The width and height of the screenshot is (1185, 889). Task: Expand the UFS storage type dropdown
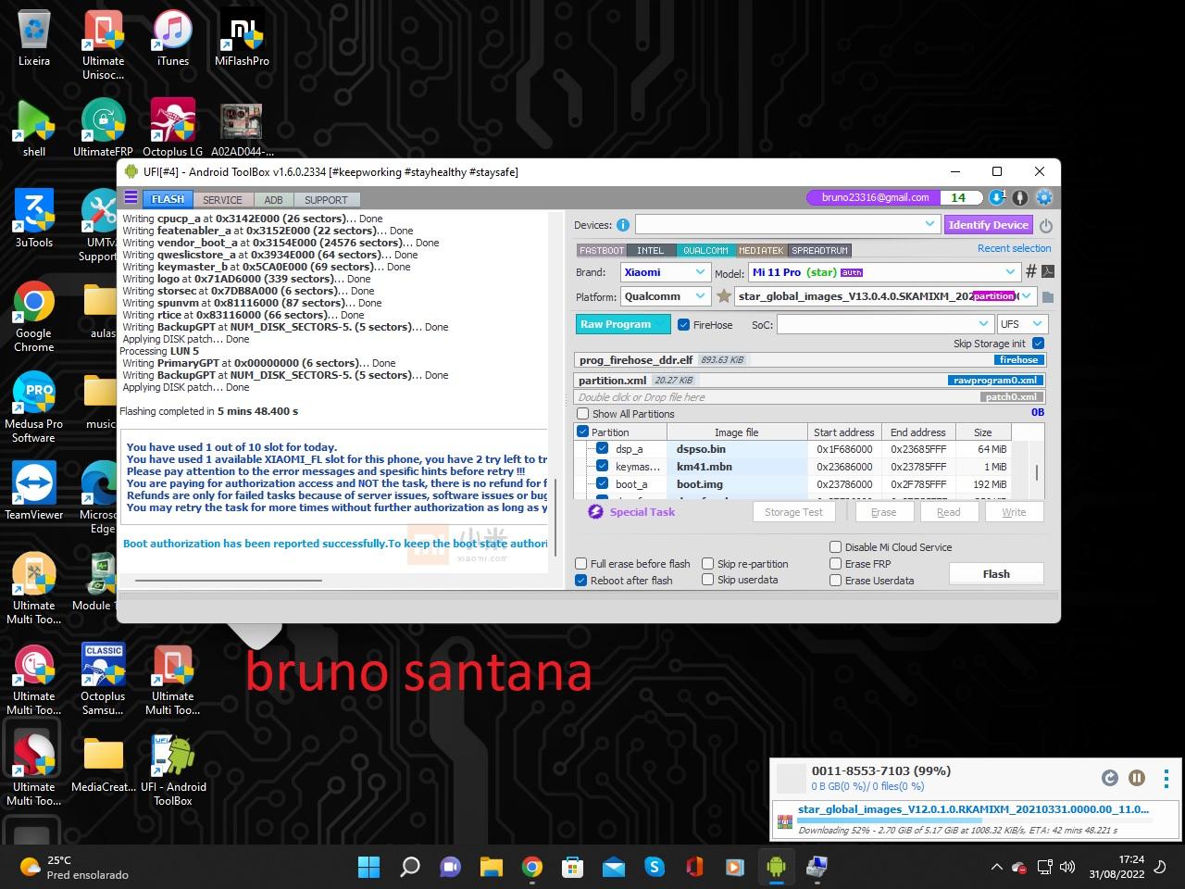[1037, 323]
